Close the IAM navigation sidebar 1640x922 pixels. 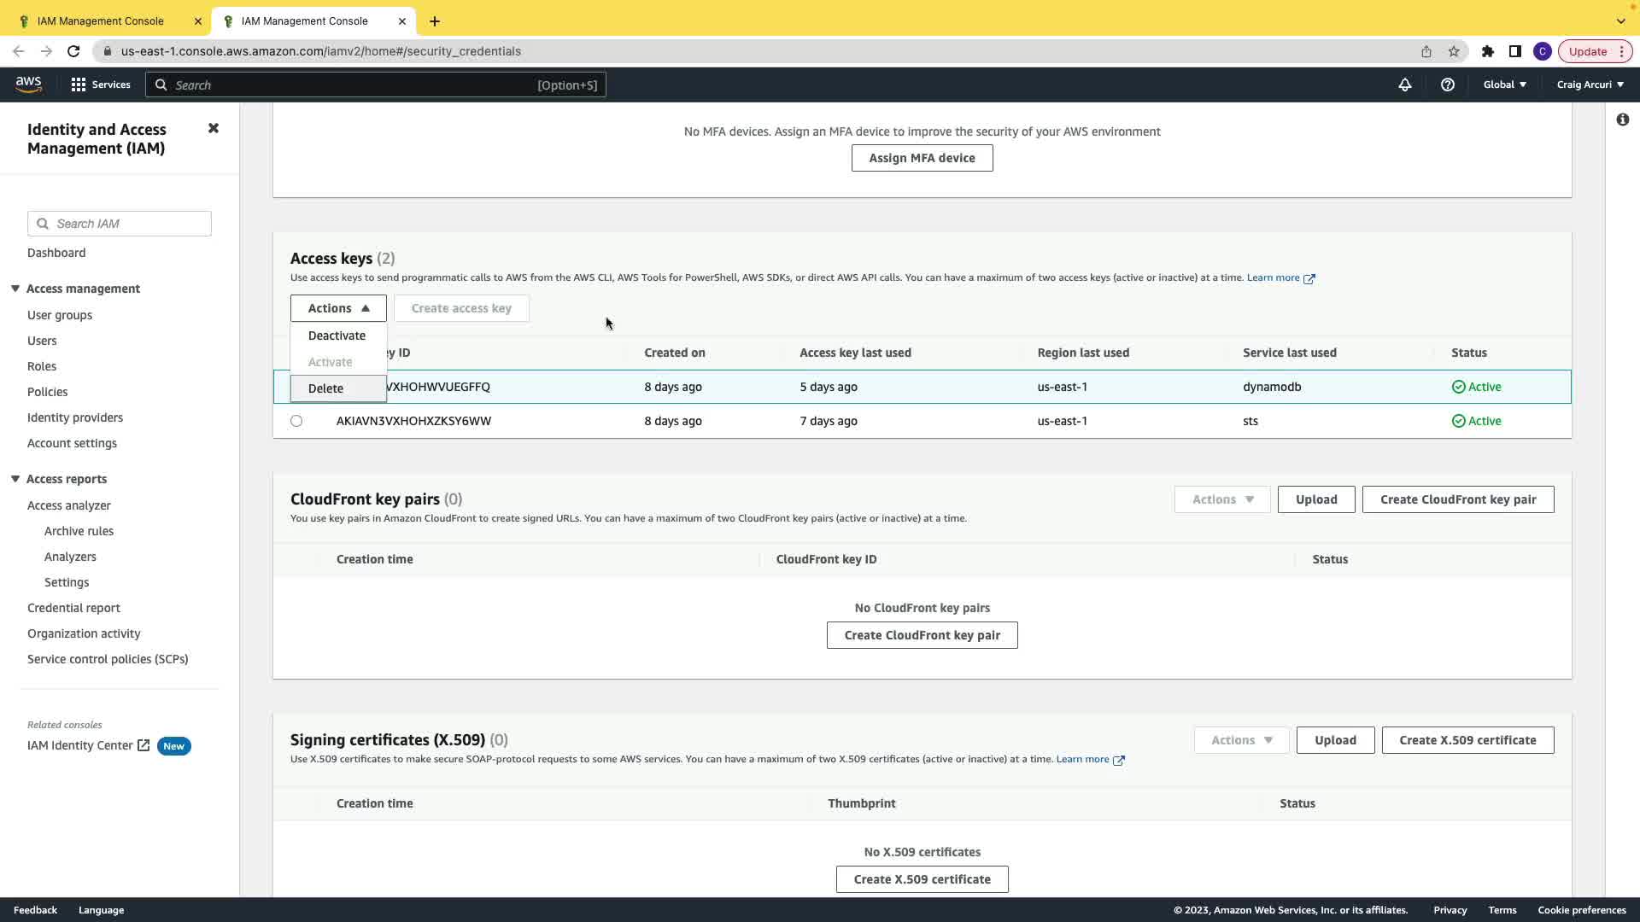tap(214, 128)
